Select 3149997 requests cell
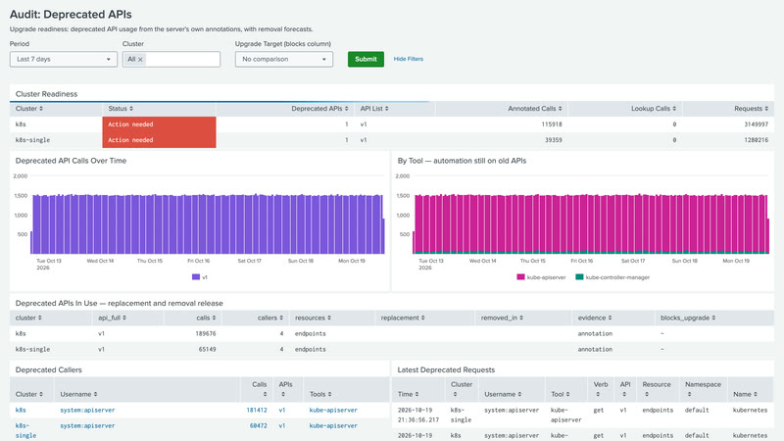The width and height of the screenshot is (784, 441). 756,124
